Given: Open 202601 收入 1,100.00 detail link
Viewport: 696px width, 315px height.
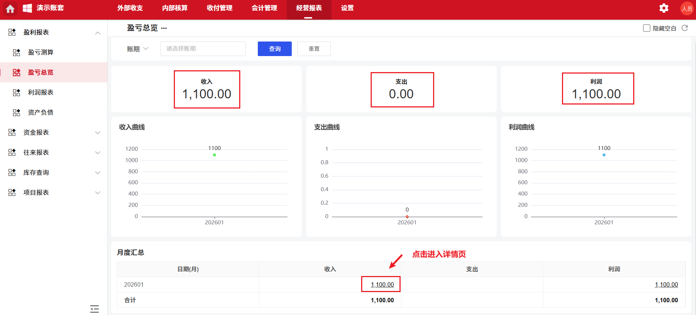Looking at the screenshot, I should pyautogui.click(x=382, y=284).
